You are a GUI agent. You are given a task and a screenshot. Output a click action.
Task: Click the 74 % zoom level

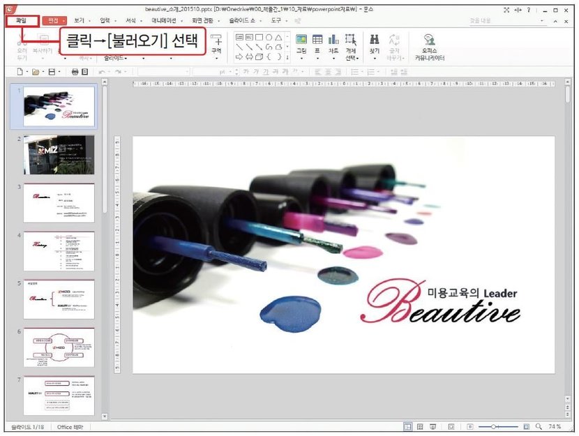pyautogui.click(x=555, y=427)
